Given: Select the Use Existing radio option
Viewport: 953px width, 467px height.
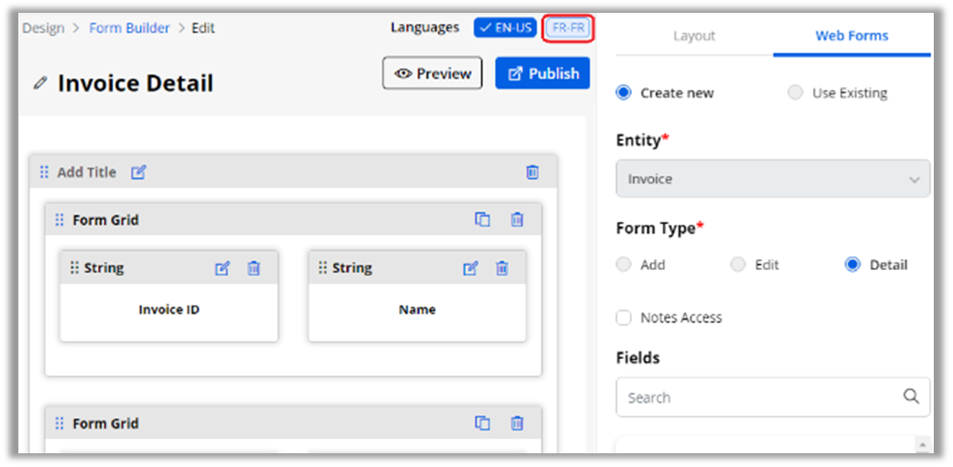Looking at the screenshot, I should (x=796, y=92).
